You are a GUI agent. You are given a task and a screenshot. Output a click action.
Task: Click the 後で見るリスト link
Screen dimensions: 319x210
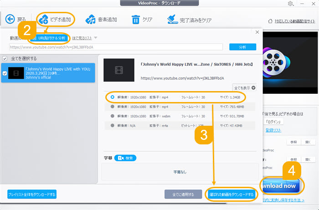(82, 38)
